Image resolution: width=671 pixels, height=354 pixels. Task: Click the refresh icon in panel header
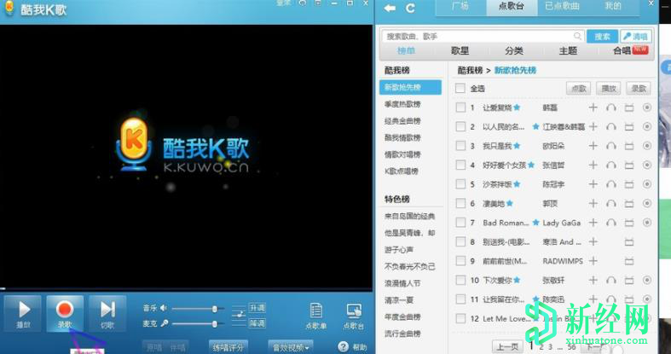tap(411, 9)
